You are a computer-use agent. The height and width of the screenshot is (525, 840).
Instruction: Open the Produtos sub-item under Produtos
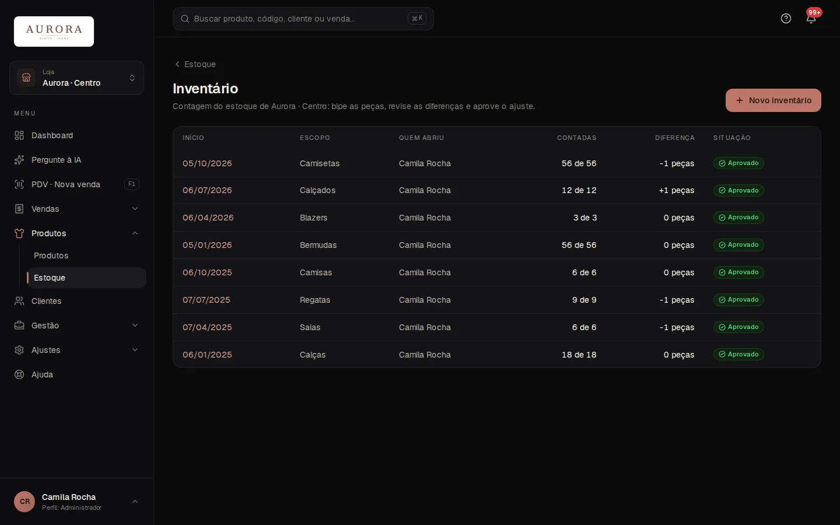click(x=86, y=256)
